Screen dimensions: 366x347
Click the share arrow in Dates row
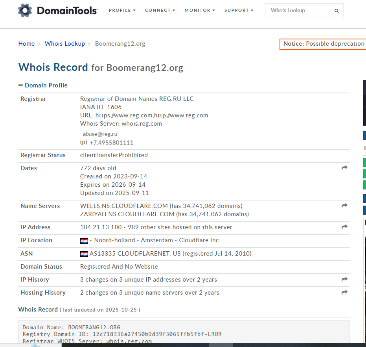click(x=344, y=168)
